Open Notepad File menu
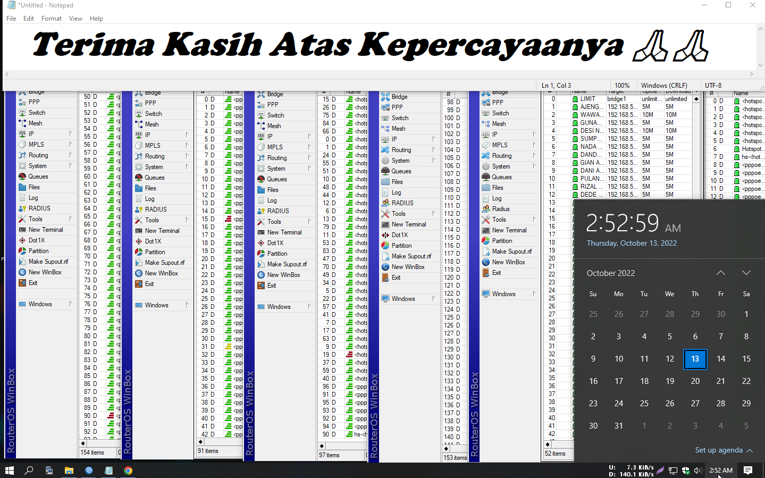 (11, 19)
